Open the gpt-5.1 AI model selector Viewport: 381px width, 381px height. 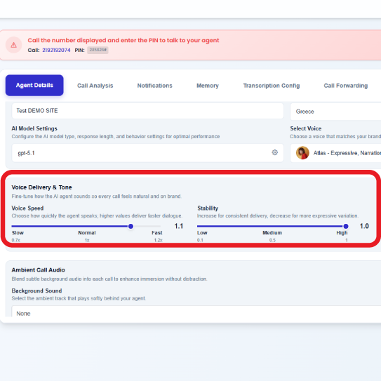(x=147, y=153)
